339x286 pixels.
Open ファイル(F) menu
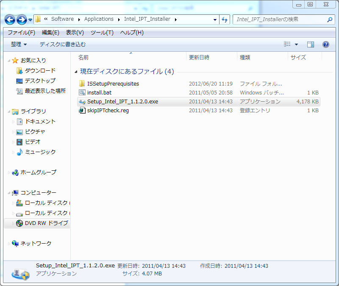[22, 33]
